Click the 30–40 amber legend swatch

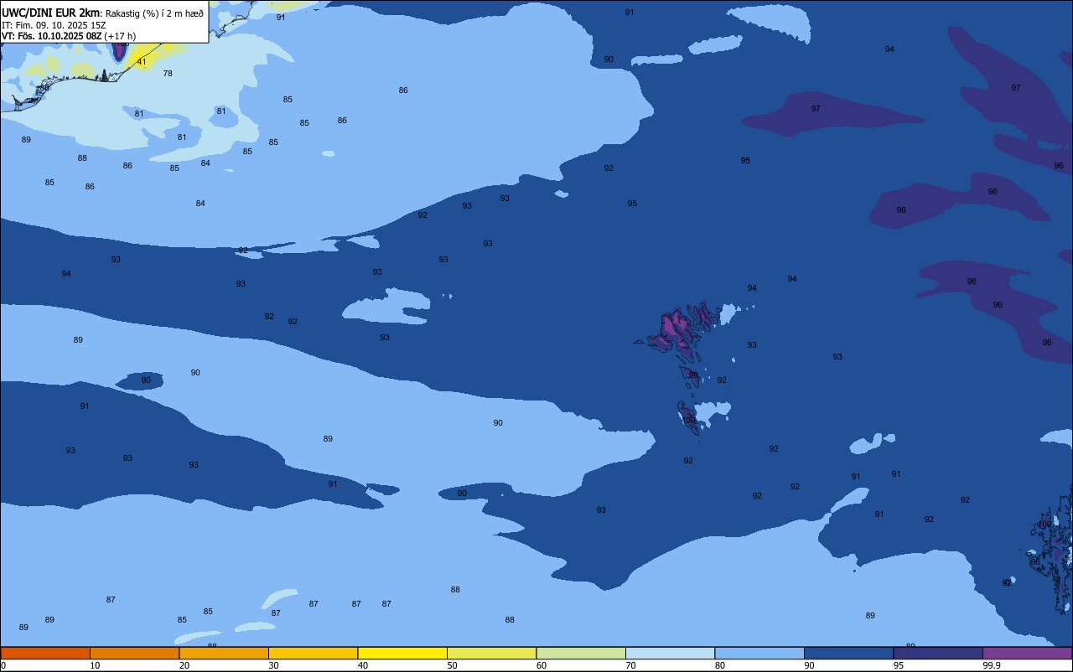(x=313, y=653)
